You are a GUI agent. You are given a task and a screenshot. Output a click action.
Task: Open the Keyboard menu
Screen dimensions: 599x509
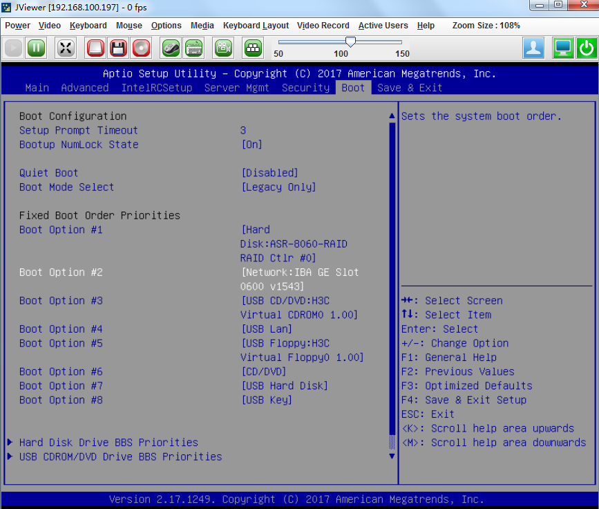point(88,26)
